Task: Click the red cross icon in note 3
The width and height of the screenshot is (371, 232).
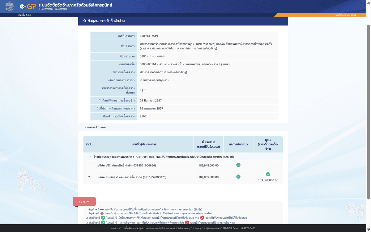Action: click(x=187, y=223)
